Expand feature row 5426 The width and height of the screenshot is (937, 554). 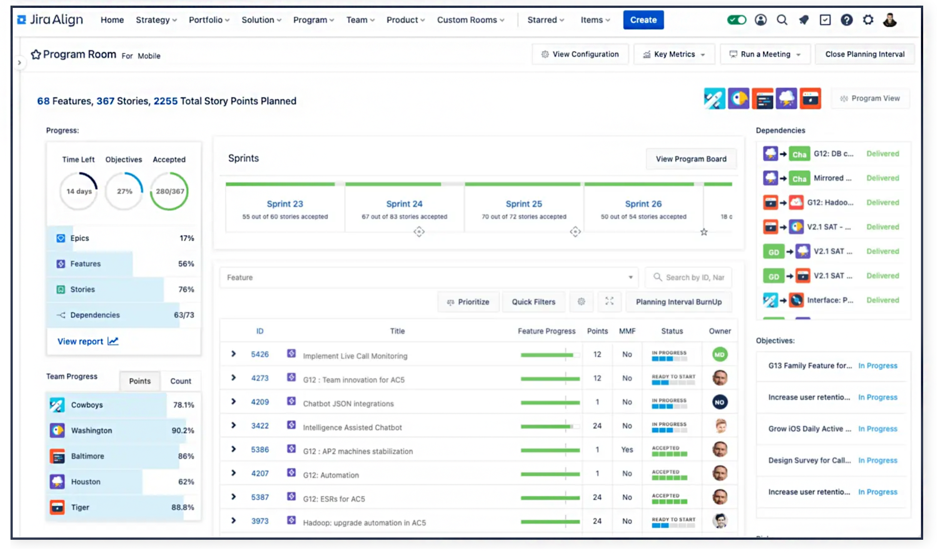tap(234, 354)
